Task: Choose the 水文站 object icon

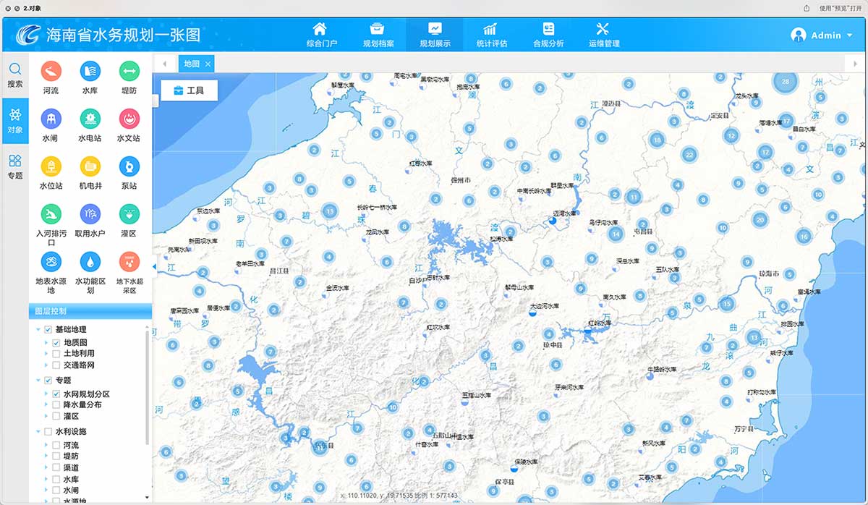Action: coord(129,118)
